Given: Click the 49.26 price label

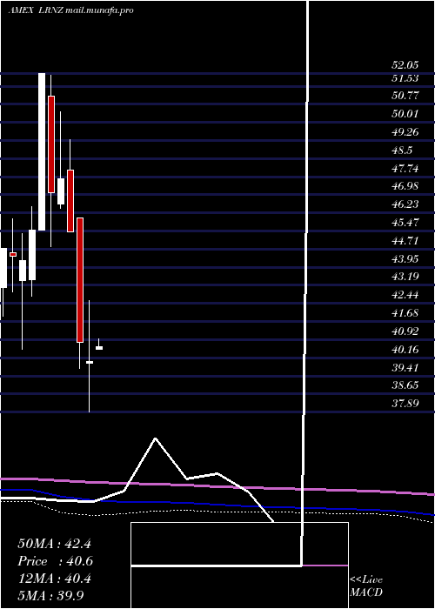Looking at the screenshot, I should coord(405,132).
